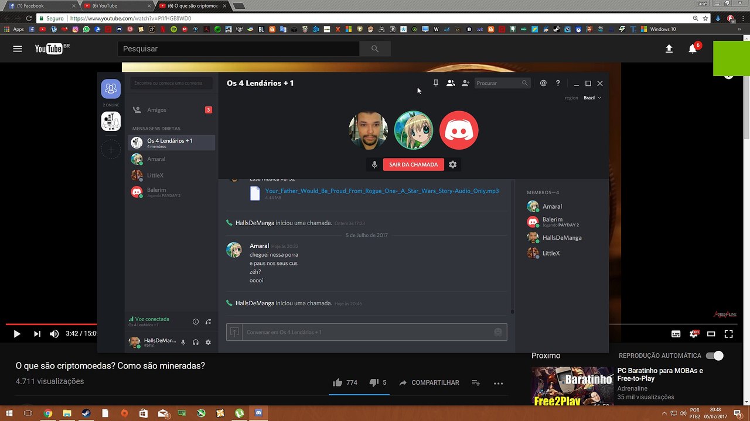The image size is (750, 421).
Task: Add friends to the group DM
Action: [465, 83]
